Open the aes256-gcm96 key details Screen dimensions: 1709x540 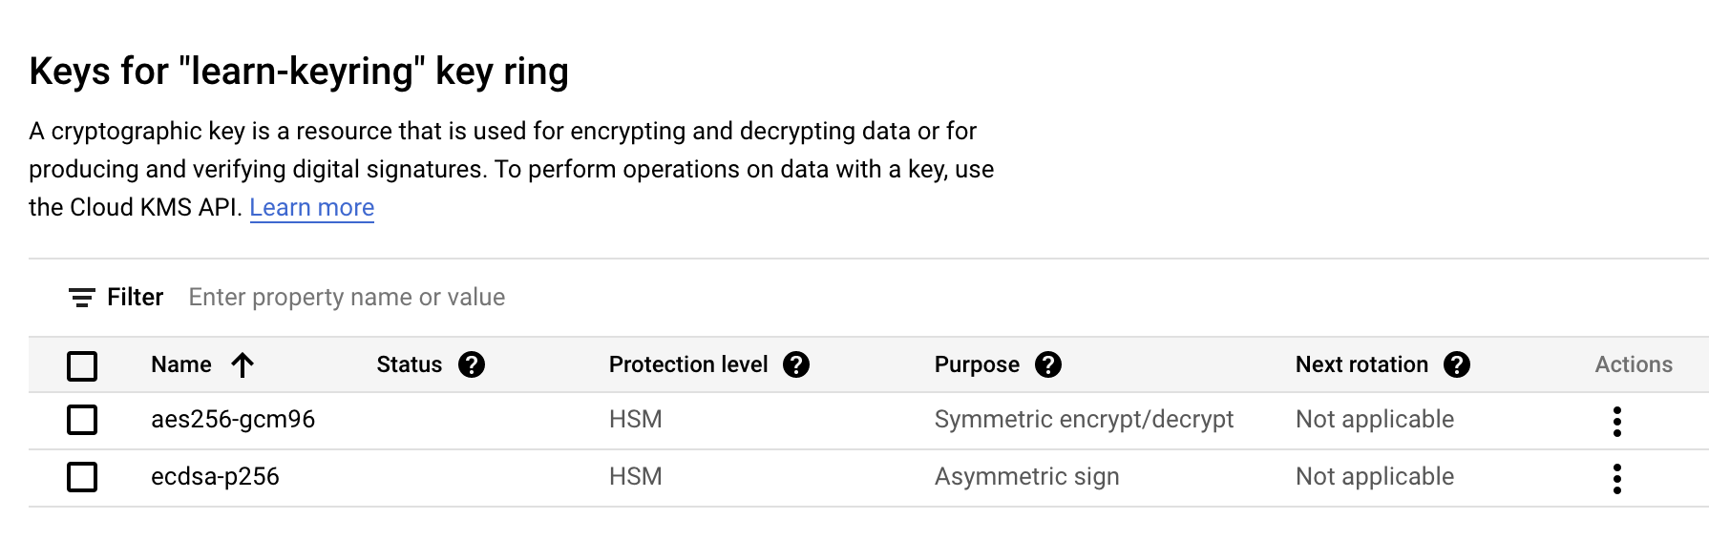point(233,419)
